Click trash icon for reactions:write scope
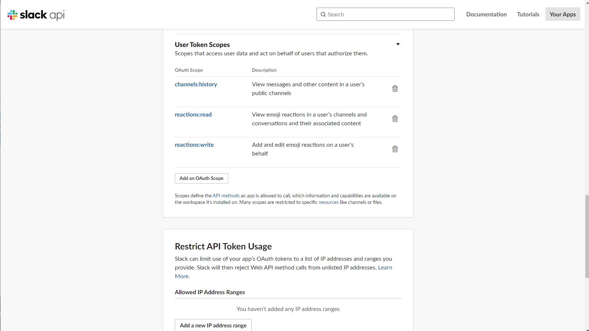Screen dimensions: 589x331 [x=395, y=149]
